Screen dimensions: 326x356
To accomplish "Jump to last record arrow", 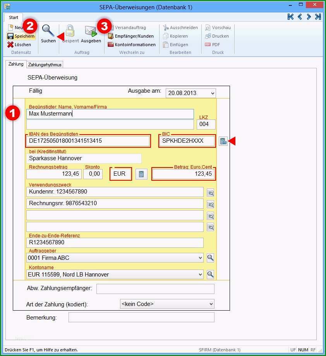I will click(x=318, y=17).
